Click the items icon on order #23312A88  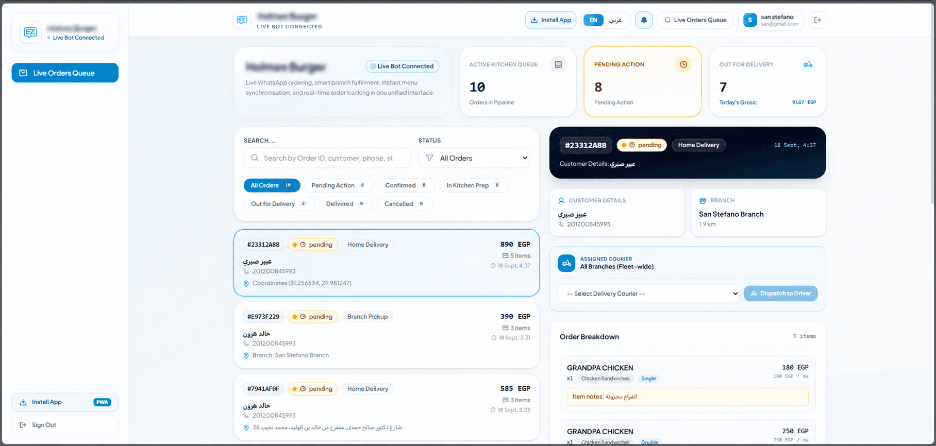[x=506, y=256]
